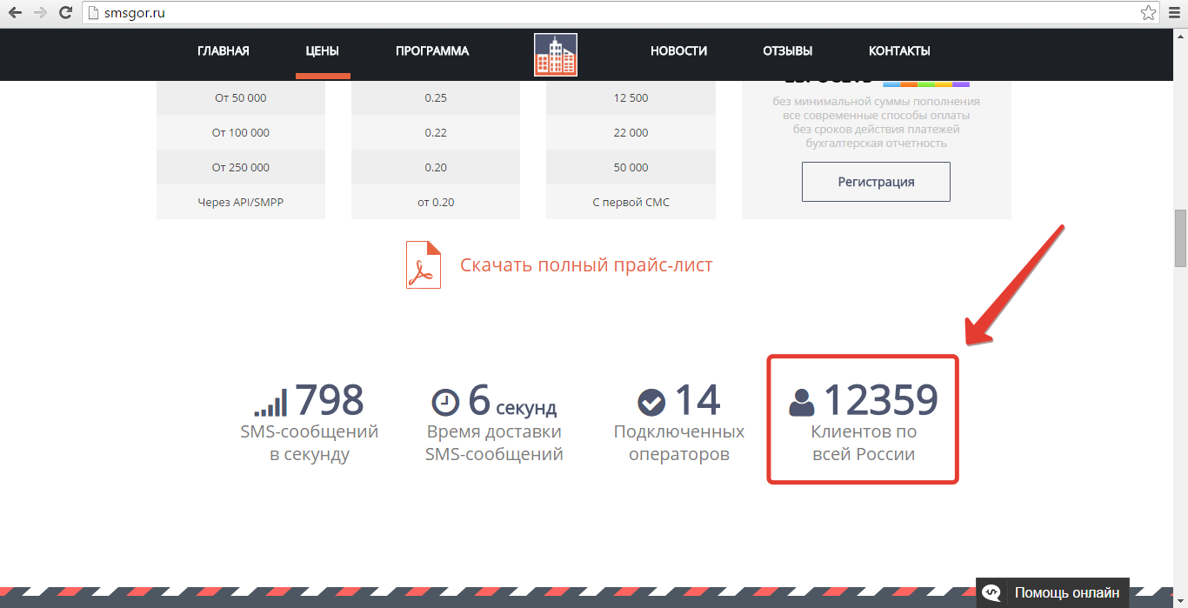Click the PDF file icon
The image size is (1188, 608).
(424, 265)
